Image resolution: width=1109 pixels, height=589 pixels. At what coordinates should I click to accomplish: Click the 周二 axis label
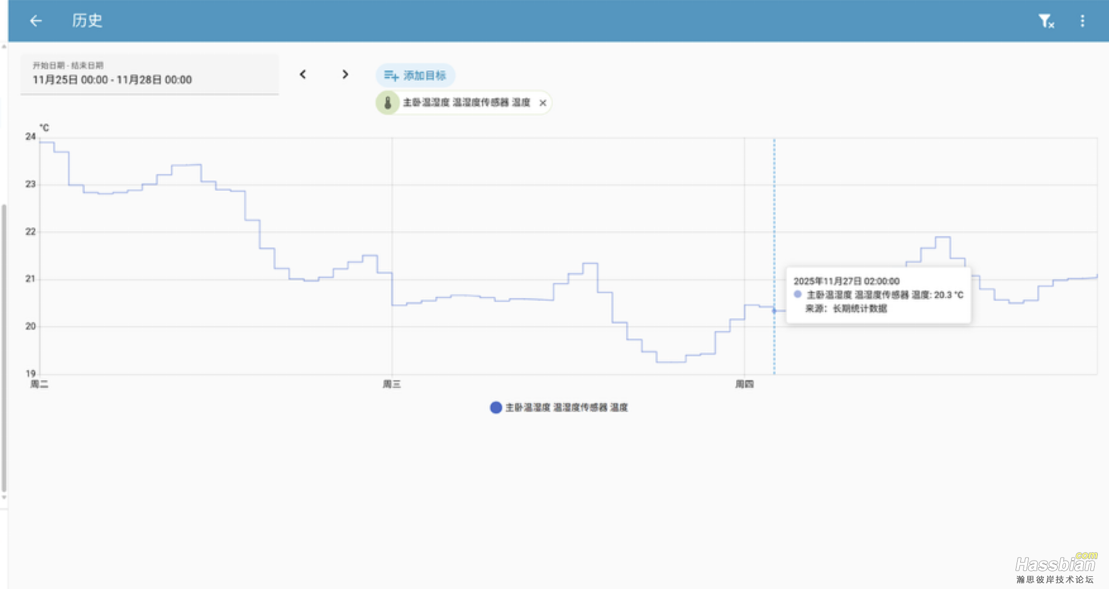[40, 384]
